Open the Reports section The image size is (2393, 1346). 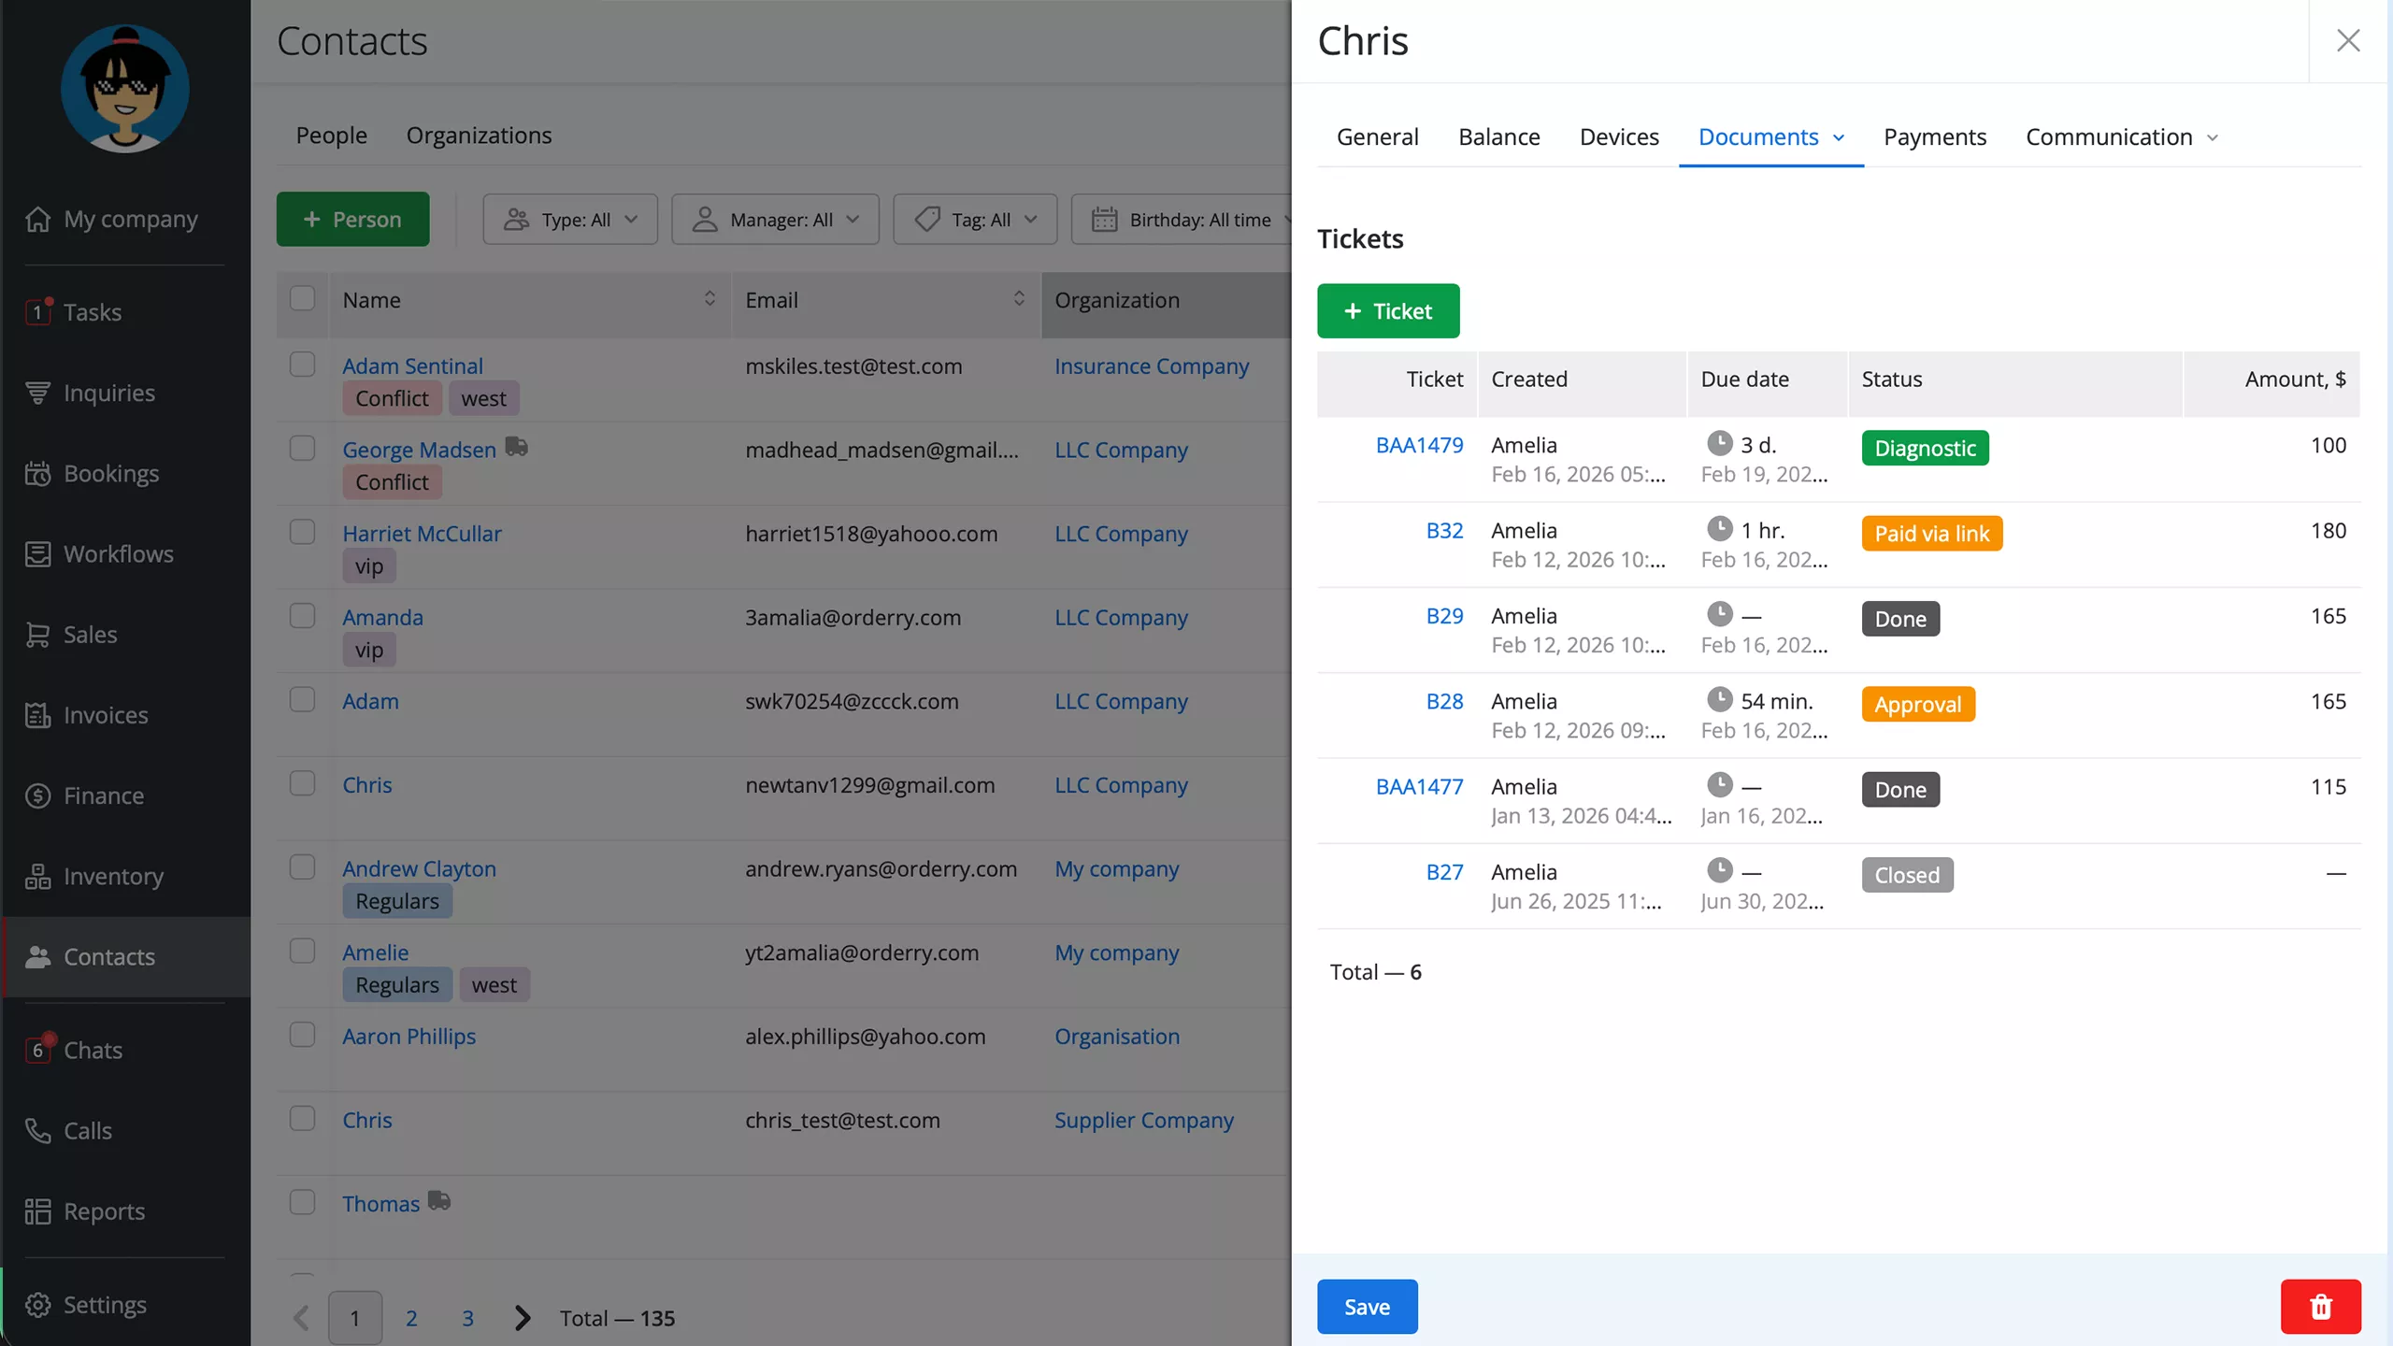103,1211
